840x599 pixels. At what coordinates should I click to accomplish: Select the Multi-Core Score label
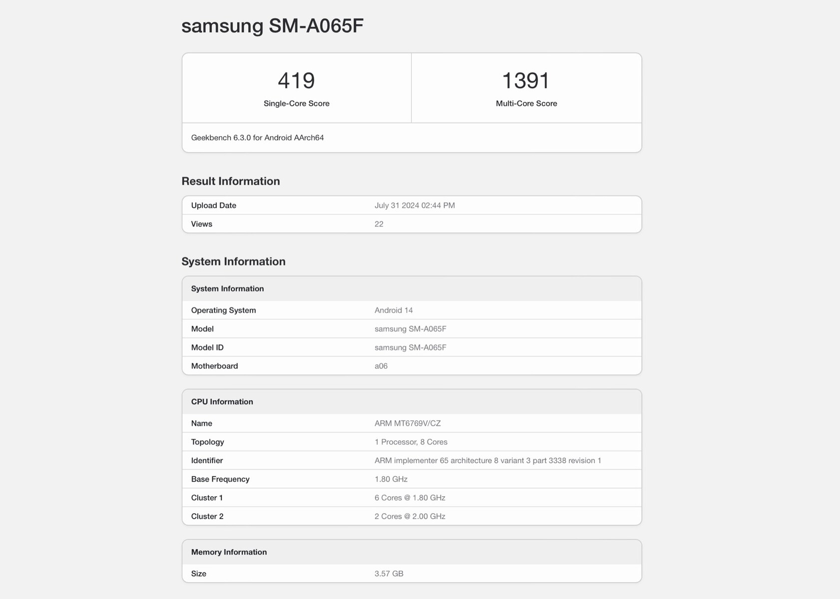click(526, 103)
